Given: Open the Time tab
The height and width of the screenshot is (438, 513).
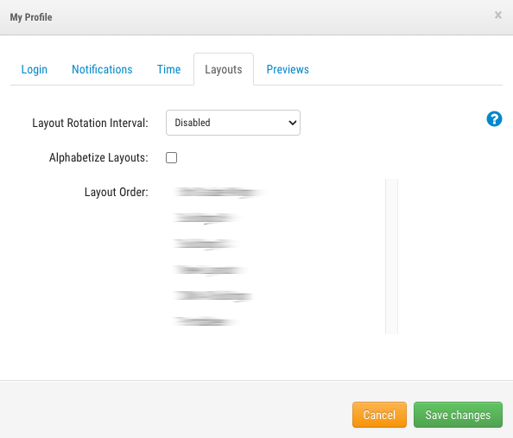Looking at the screenshot, I should coord(168,69).
